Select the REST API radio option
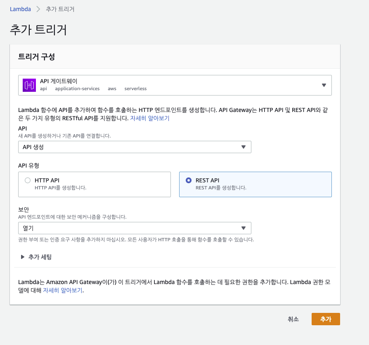 [189, 180]
